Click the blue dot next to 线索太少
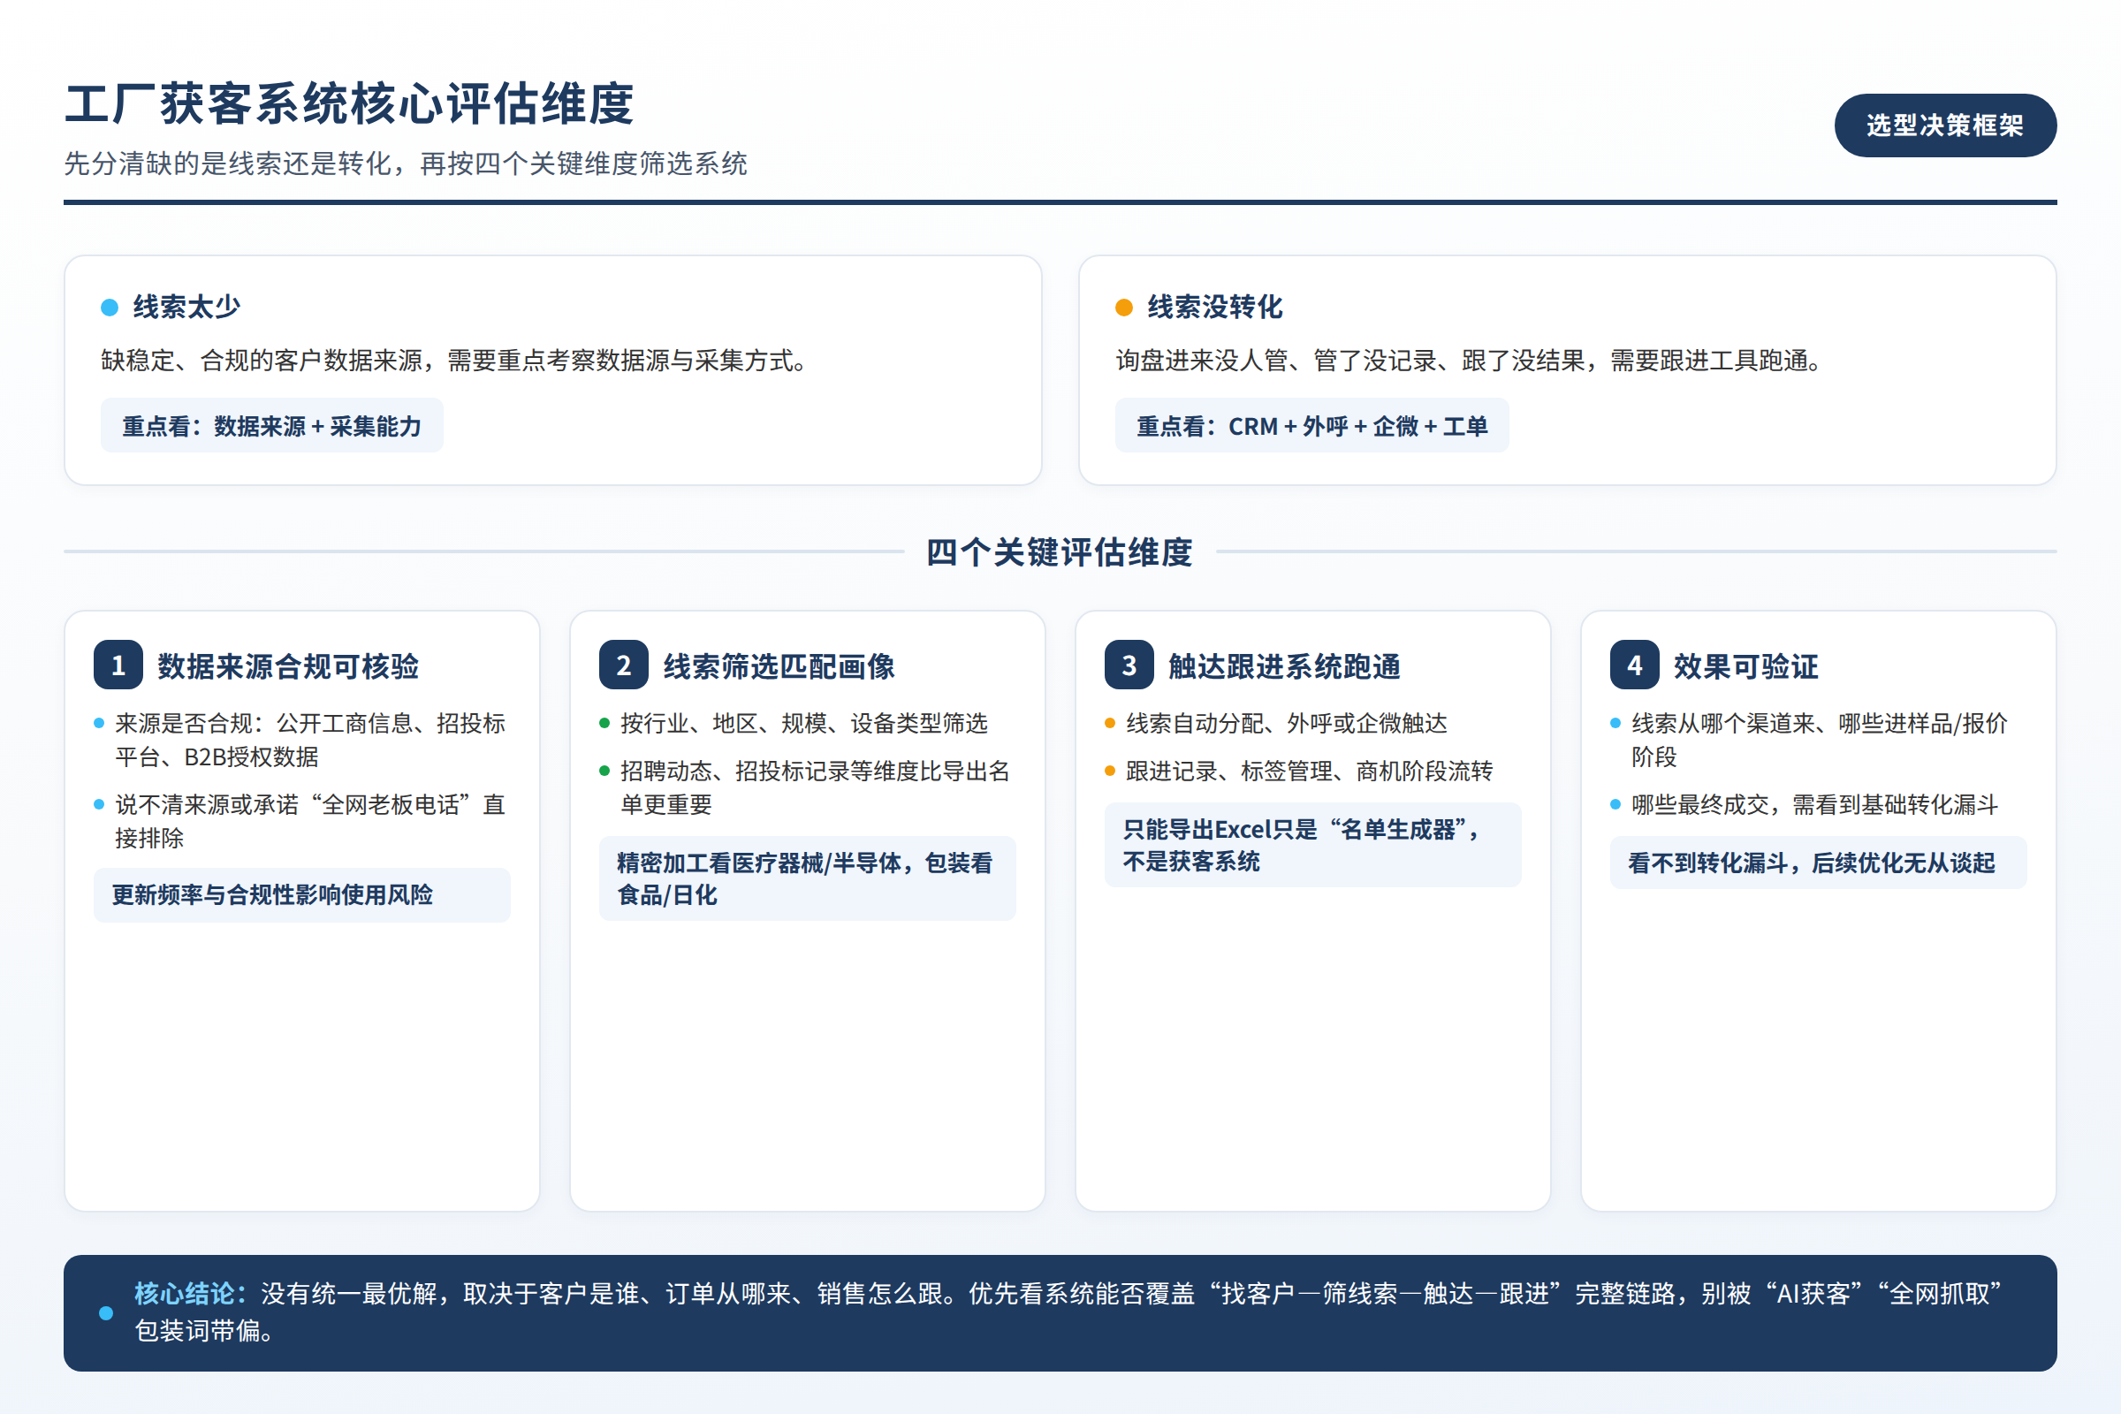This screenshot has width=2121, height=1414. [110, 308]
